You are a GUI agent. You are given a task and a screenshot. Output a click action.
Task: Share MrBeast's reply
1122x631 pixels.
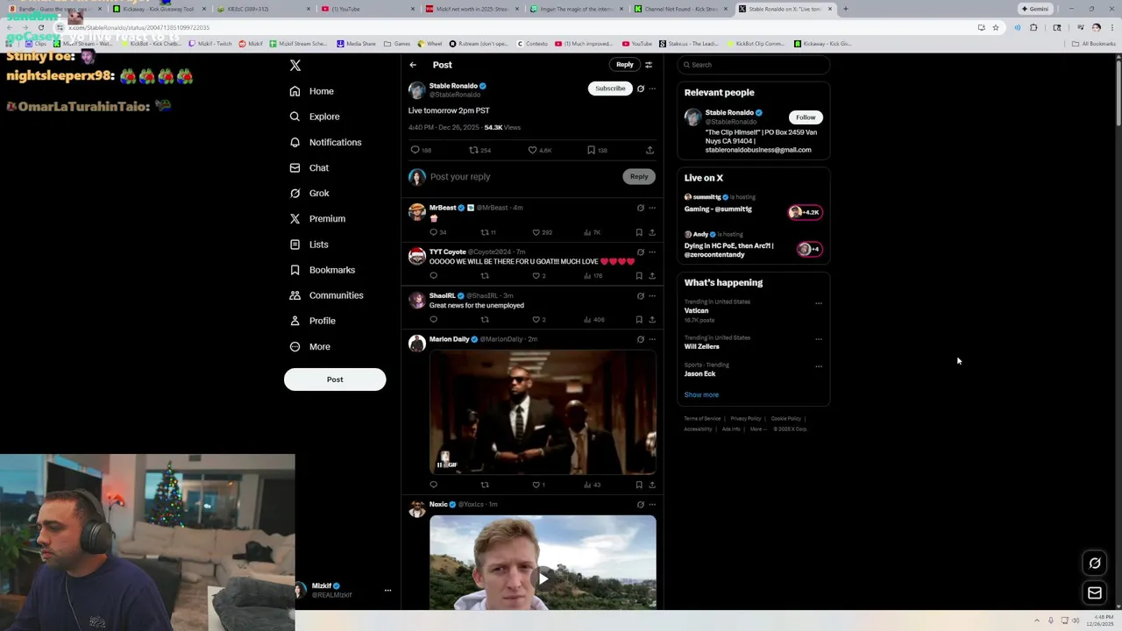[652, 232]
